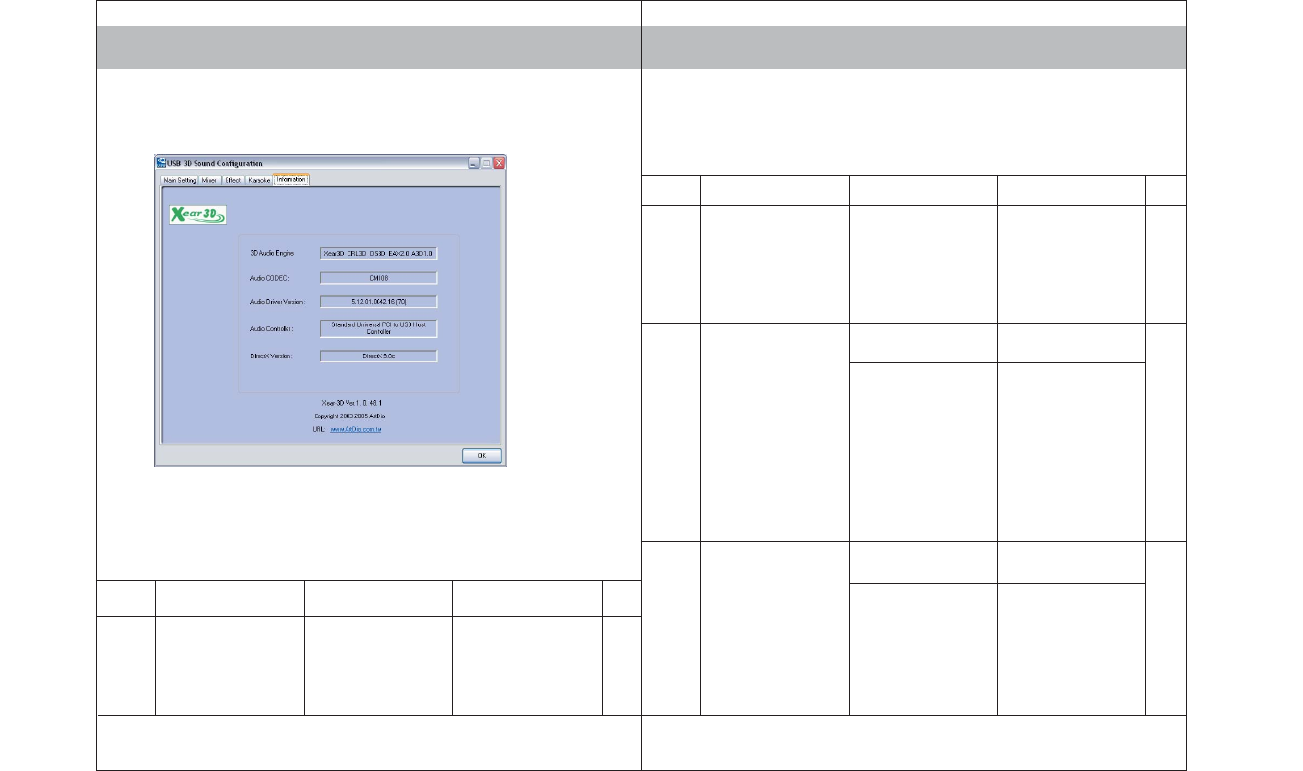
Task: Click the Audio Driver Version value field
Action: (x=379, y=301)
